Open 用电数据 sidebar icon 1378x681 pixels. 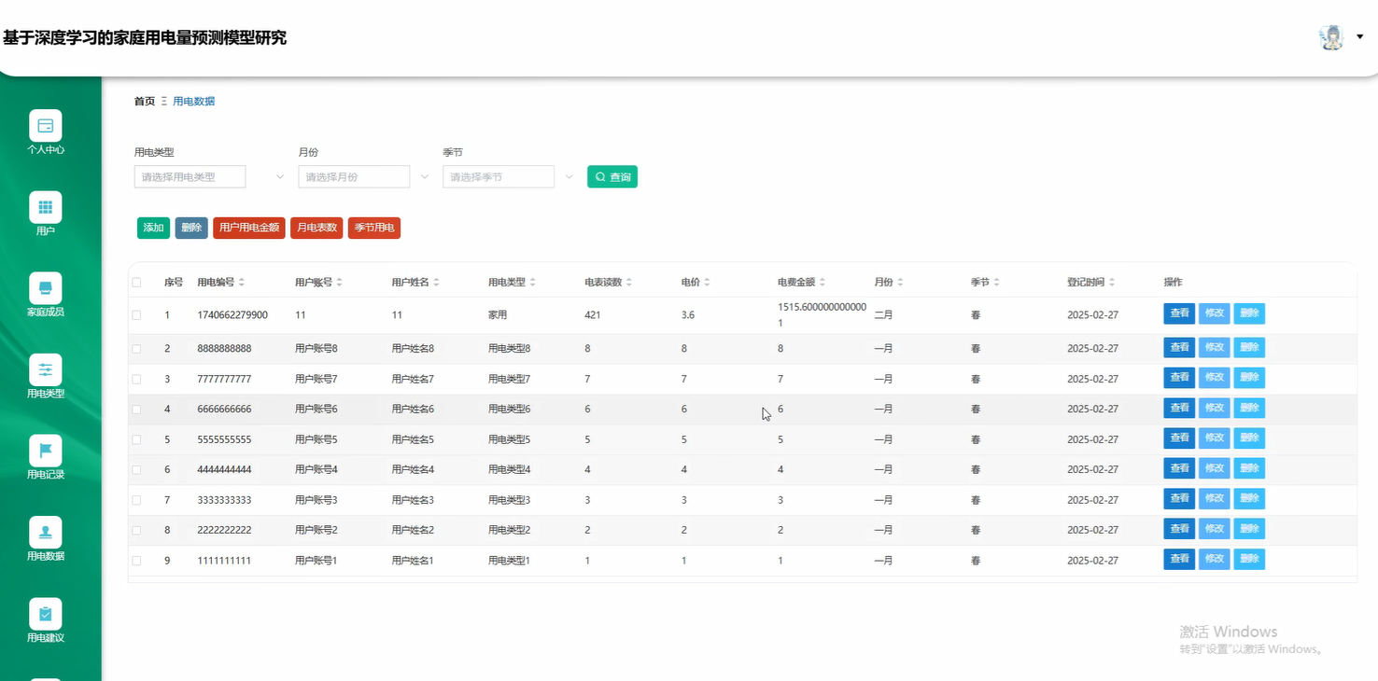[45, 532]
